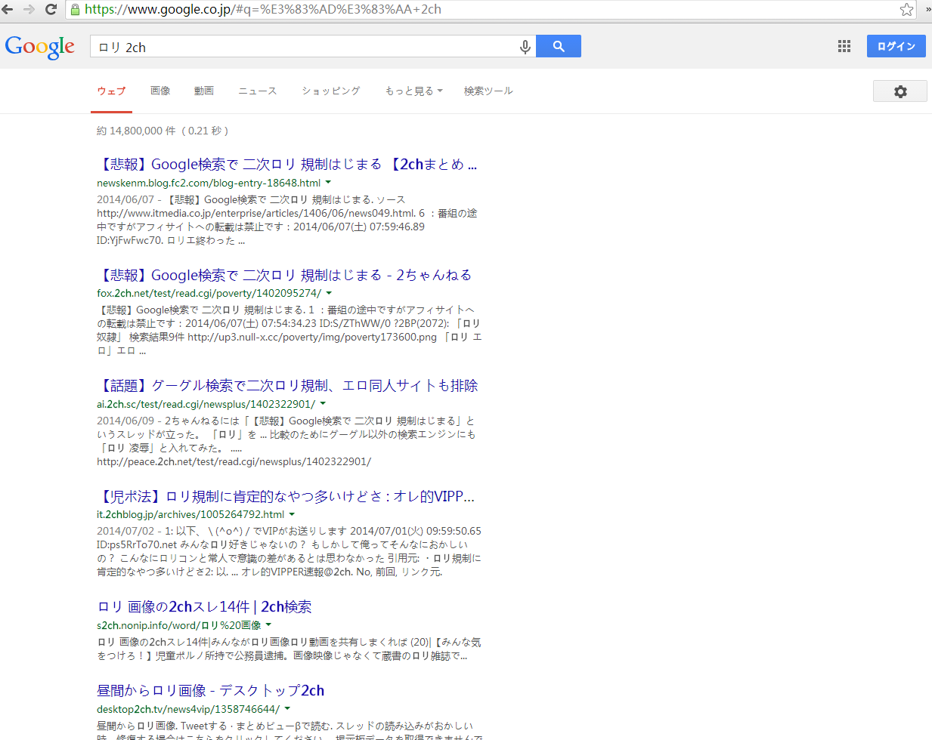The image size is (932, 740).
Task: Reload the page with the refresh icon
Action: click(x=51, y=9)
